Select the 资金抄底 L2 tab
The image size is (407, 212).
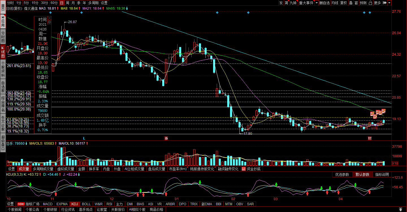[251, 169]
